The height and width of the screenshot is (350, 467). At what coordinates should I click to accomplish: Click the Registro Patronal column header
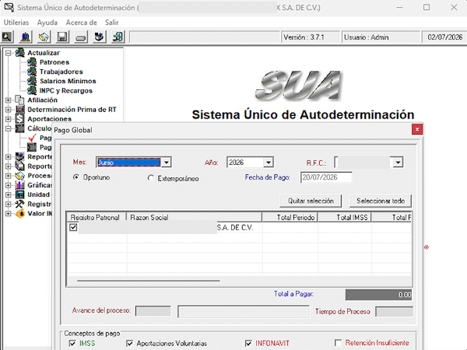point(97,217)
